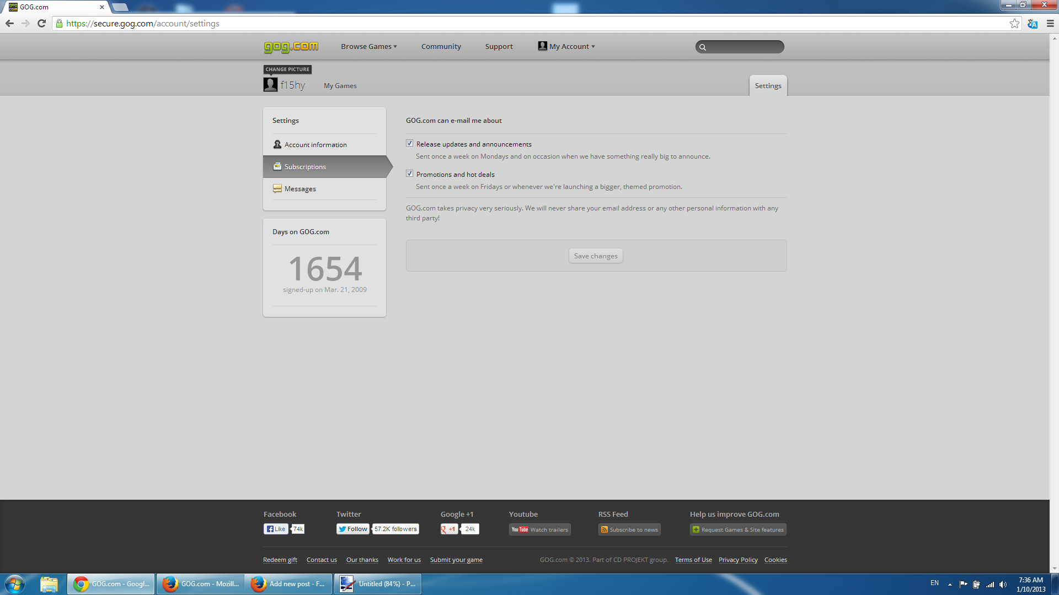Viewport: 1059px width, 595px height.
Task: Click the volume icon in system tray
Action: 1003,585
